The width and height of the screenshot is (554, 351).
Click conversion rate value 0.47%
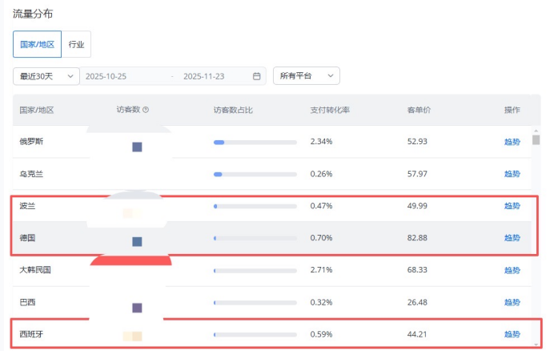(321, 206)
